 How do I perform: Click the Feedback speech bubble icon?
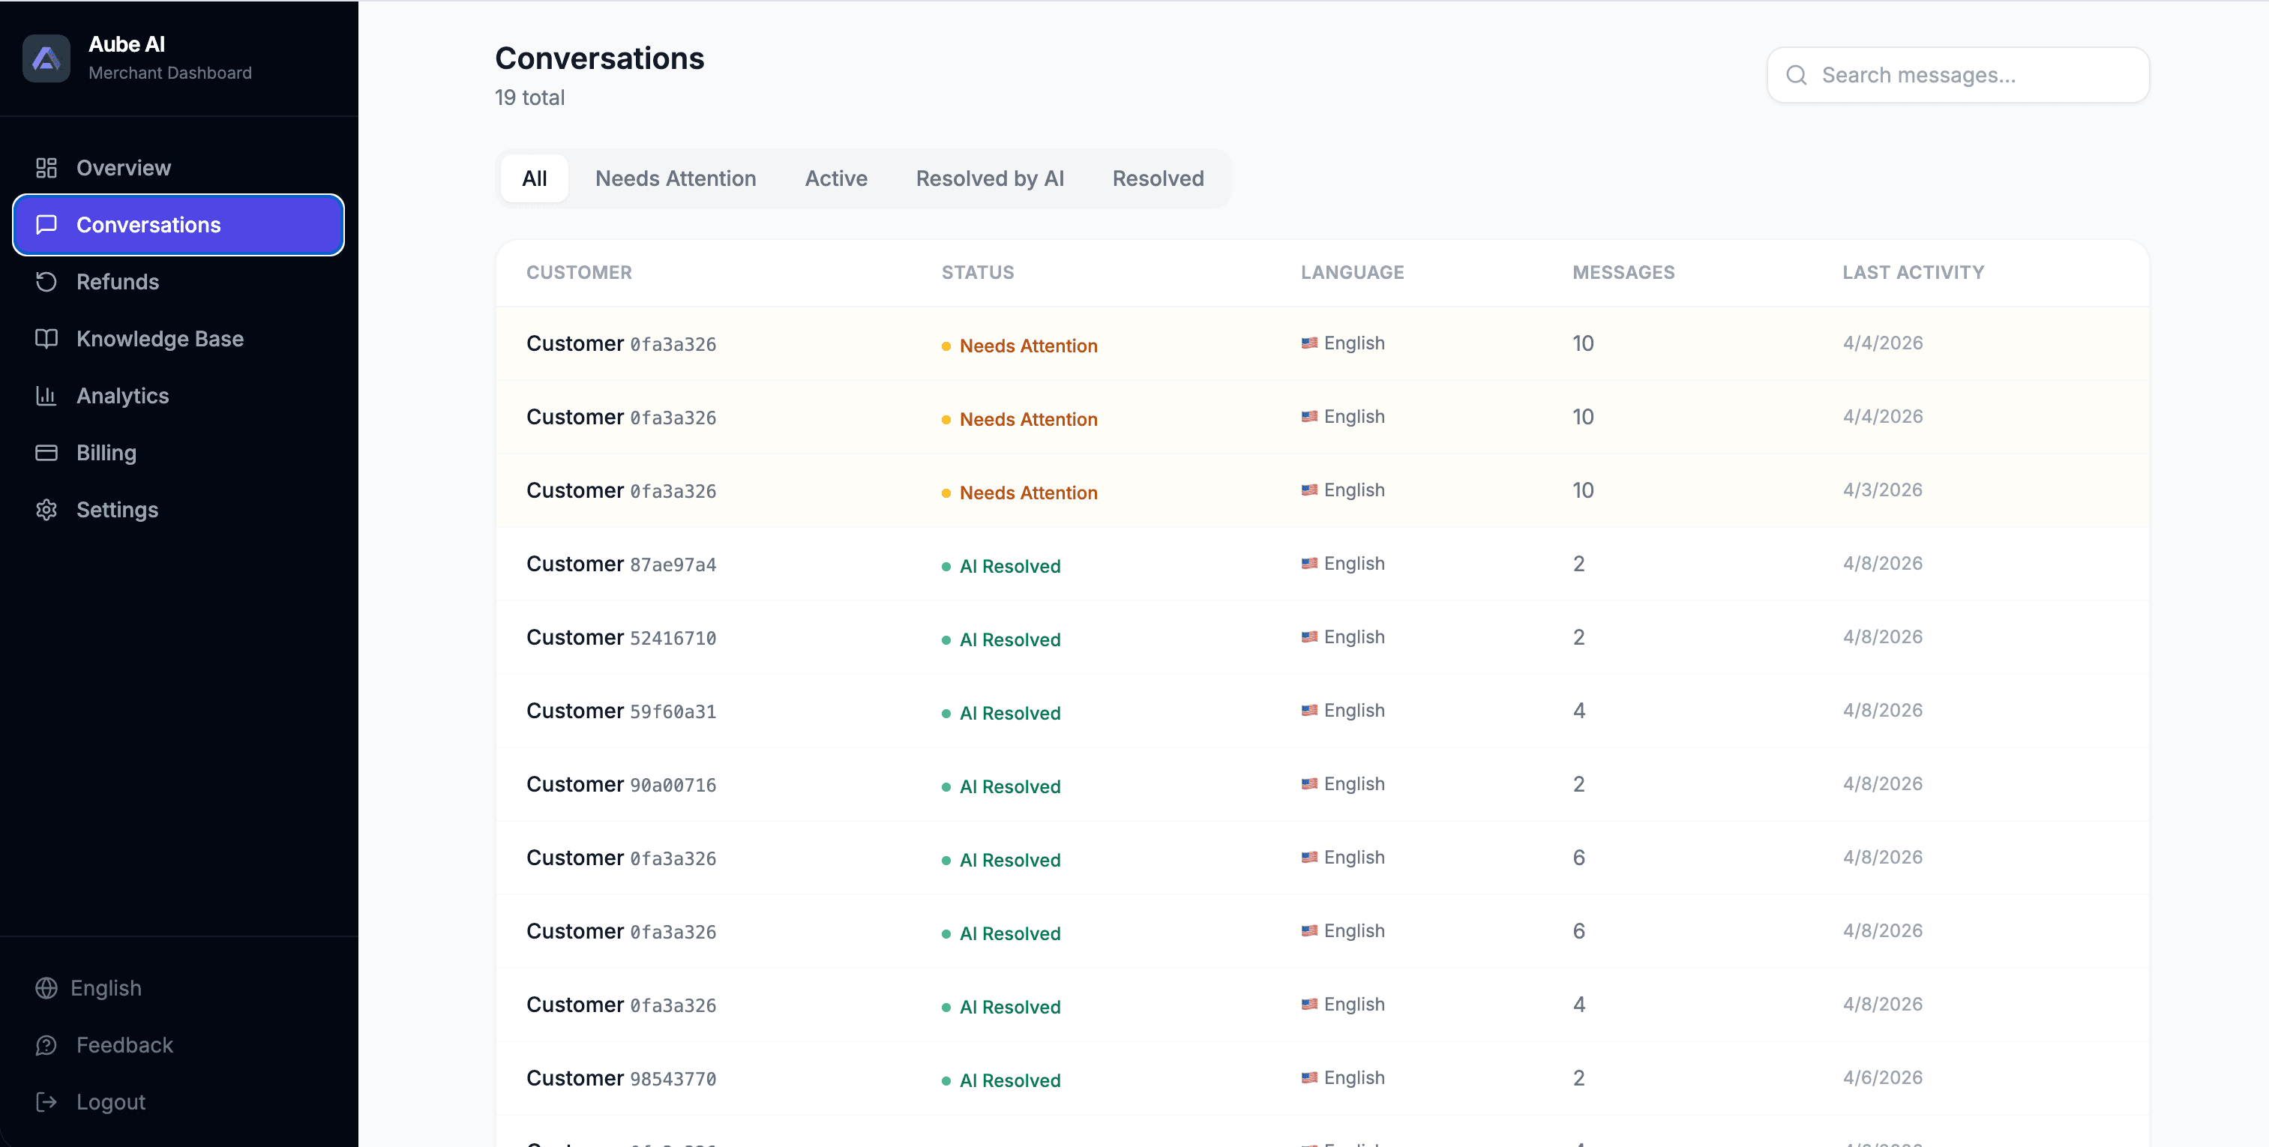click(x=46, y=1045)
